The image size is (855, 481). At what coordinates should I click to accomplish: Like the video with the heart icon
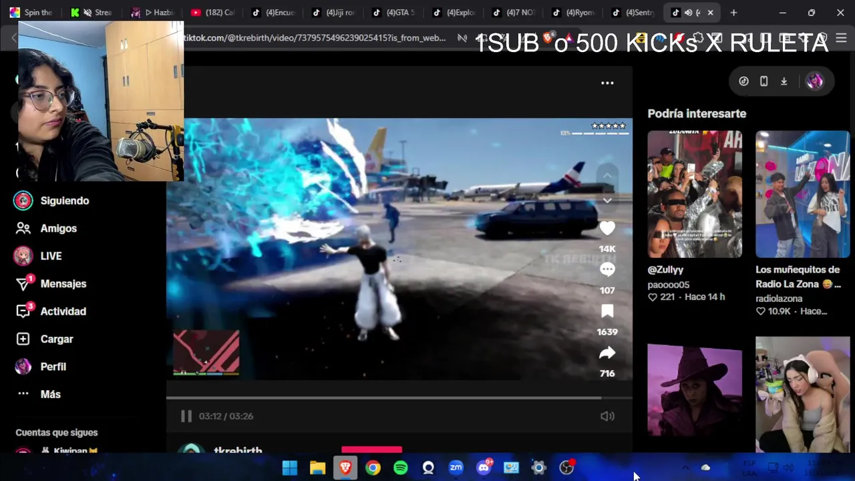[607, 228]
